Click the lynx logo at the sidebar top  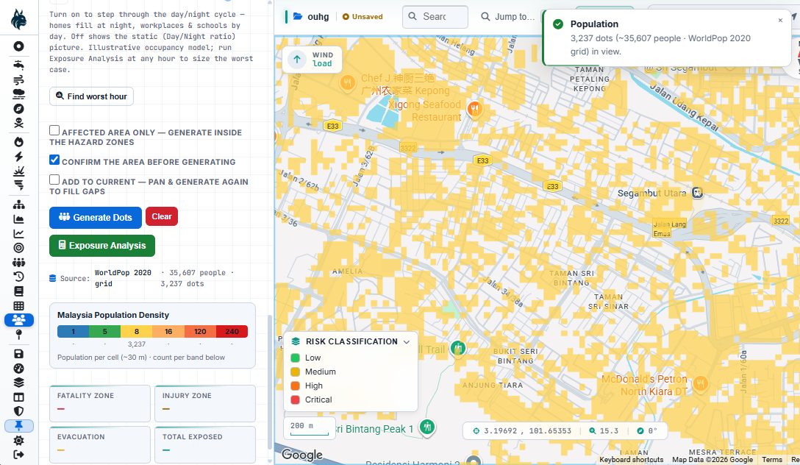pyautogui.click(x=19, y=19)
